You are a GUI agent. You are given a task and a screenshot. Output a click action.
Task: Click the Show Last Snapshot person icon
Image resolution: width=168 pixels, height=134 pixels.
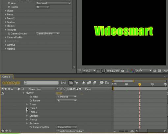127,71
